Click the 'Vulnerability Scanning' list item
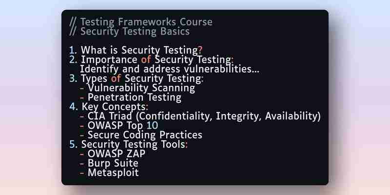The width and height of the screenshot is (390, 195). pos(137,88)
